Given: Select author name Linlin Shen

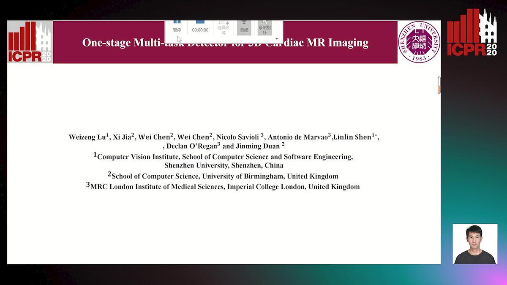Looking at the screenshot, I should (352, 137).
